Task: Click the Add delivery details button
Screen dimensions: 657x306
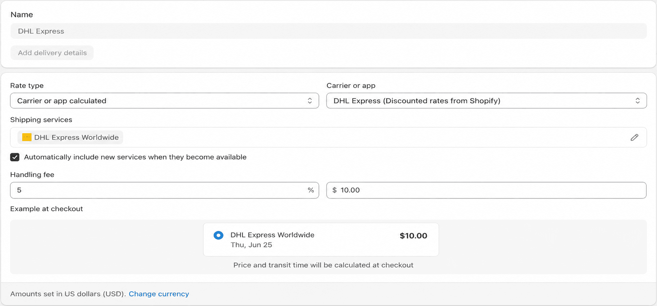Action: 52,53
